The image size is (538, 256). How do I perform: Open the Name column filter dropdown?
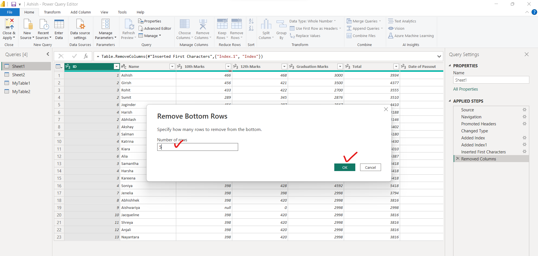(172, 66)
